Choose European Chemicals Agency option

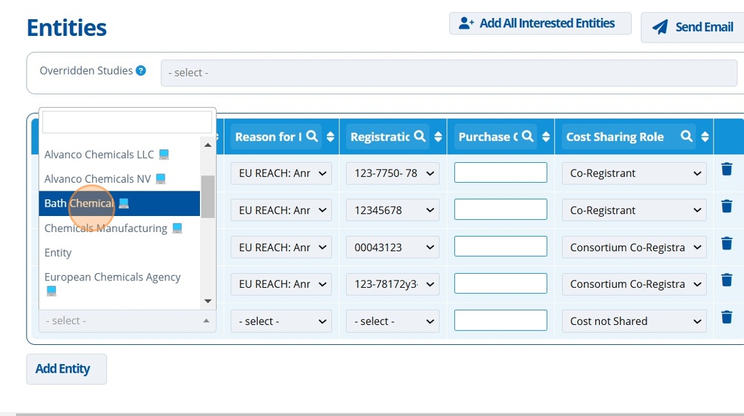point(112,277)
